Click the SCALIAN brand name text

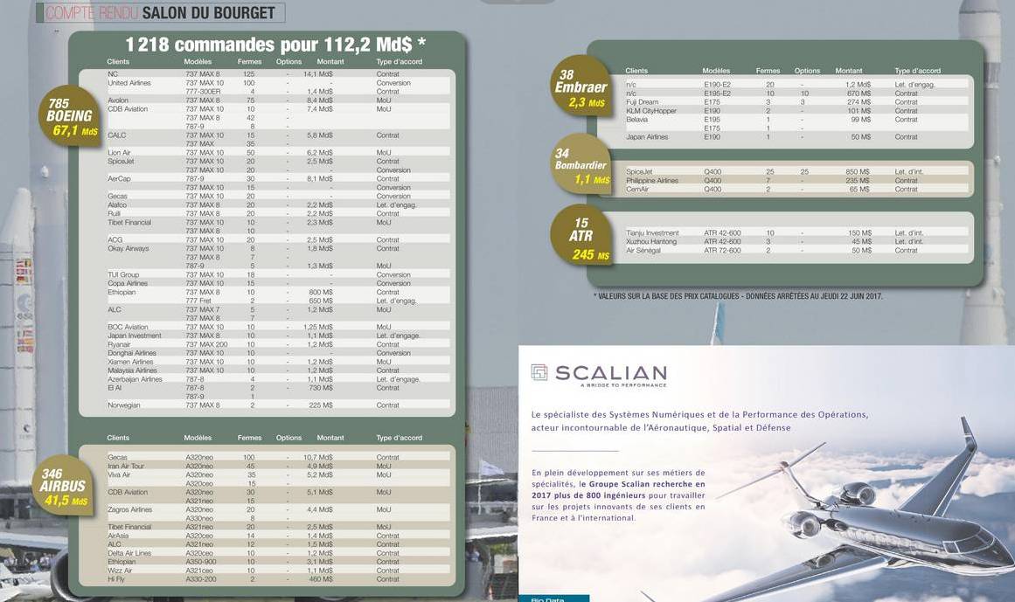click(x=610, y=373)
